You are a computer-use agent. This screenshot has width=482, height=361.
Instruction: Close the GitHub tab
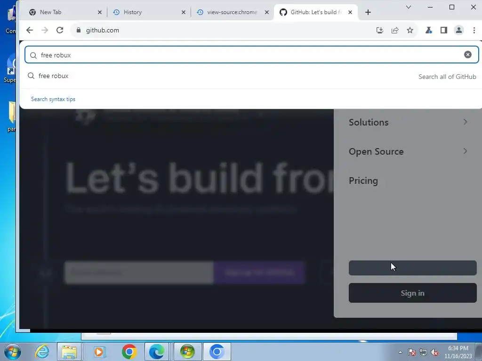350,12
